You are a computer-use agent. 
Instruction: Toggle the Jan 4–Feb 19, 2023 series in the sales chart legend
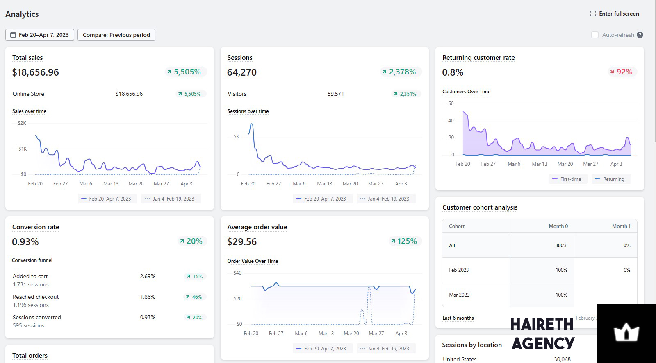[171, 199]
